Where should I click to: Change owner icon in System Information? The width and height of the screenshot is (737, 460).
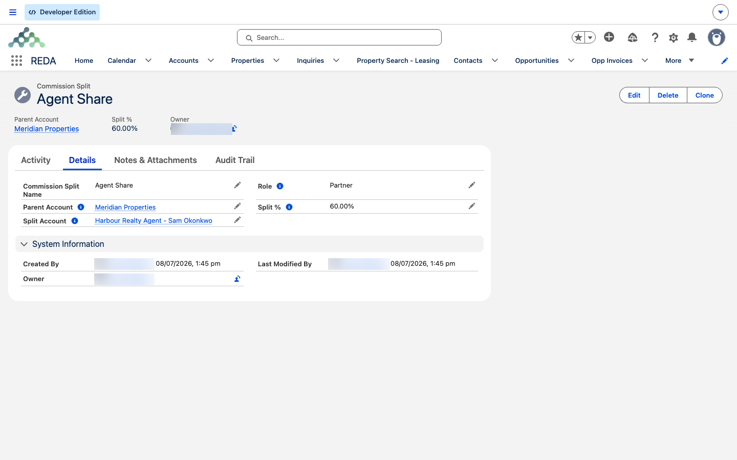point(237,279)
